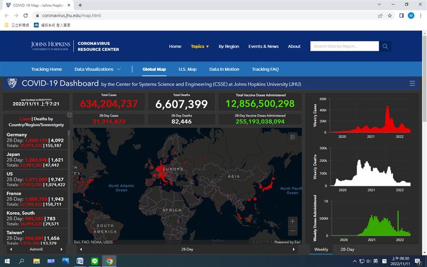Switch to the Weekly charts tab
The height and width of the screenshot is (267, 427).
point(321,249)
